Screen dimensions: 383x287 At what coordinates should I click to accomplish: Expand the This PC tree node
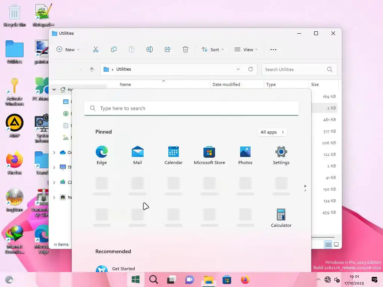(54, 167)
